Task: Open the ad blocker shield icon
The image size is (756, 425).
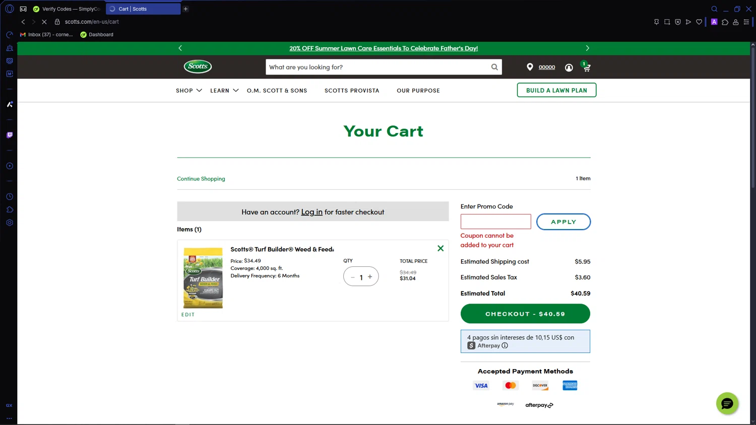Action: 677,22
